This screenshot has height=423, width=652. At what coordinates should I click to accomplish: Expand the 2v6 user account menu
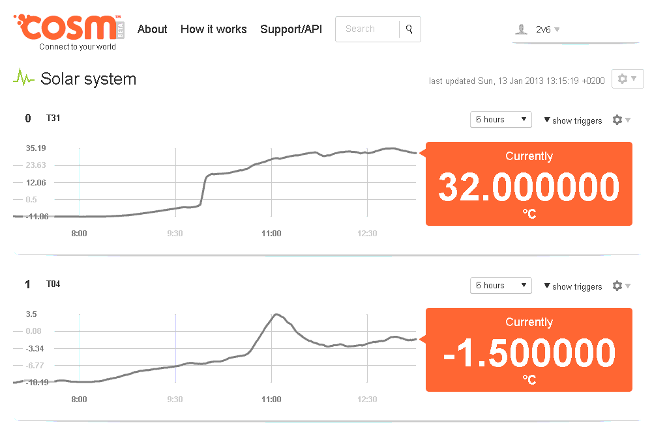coord(548,29)
